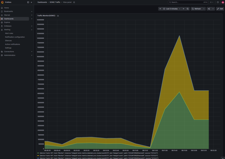Image resolution: width=225 pixels, height=159 pixels.
Task: Click the share icon button
Action: pyautogui.click(x=209, y=9)
